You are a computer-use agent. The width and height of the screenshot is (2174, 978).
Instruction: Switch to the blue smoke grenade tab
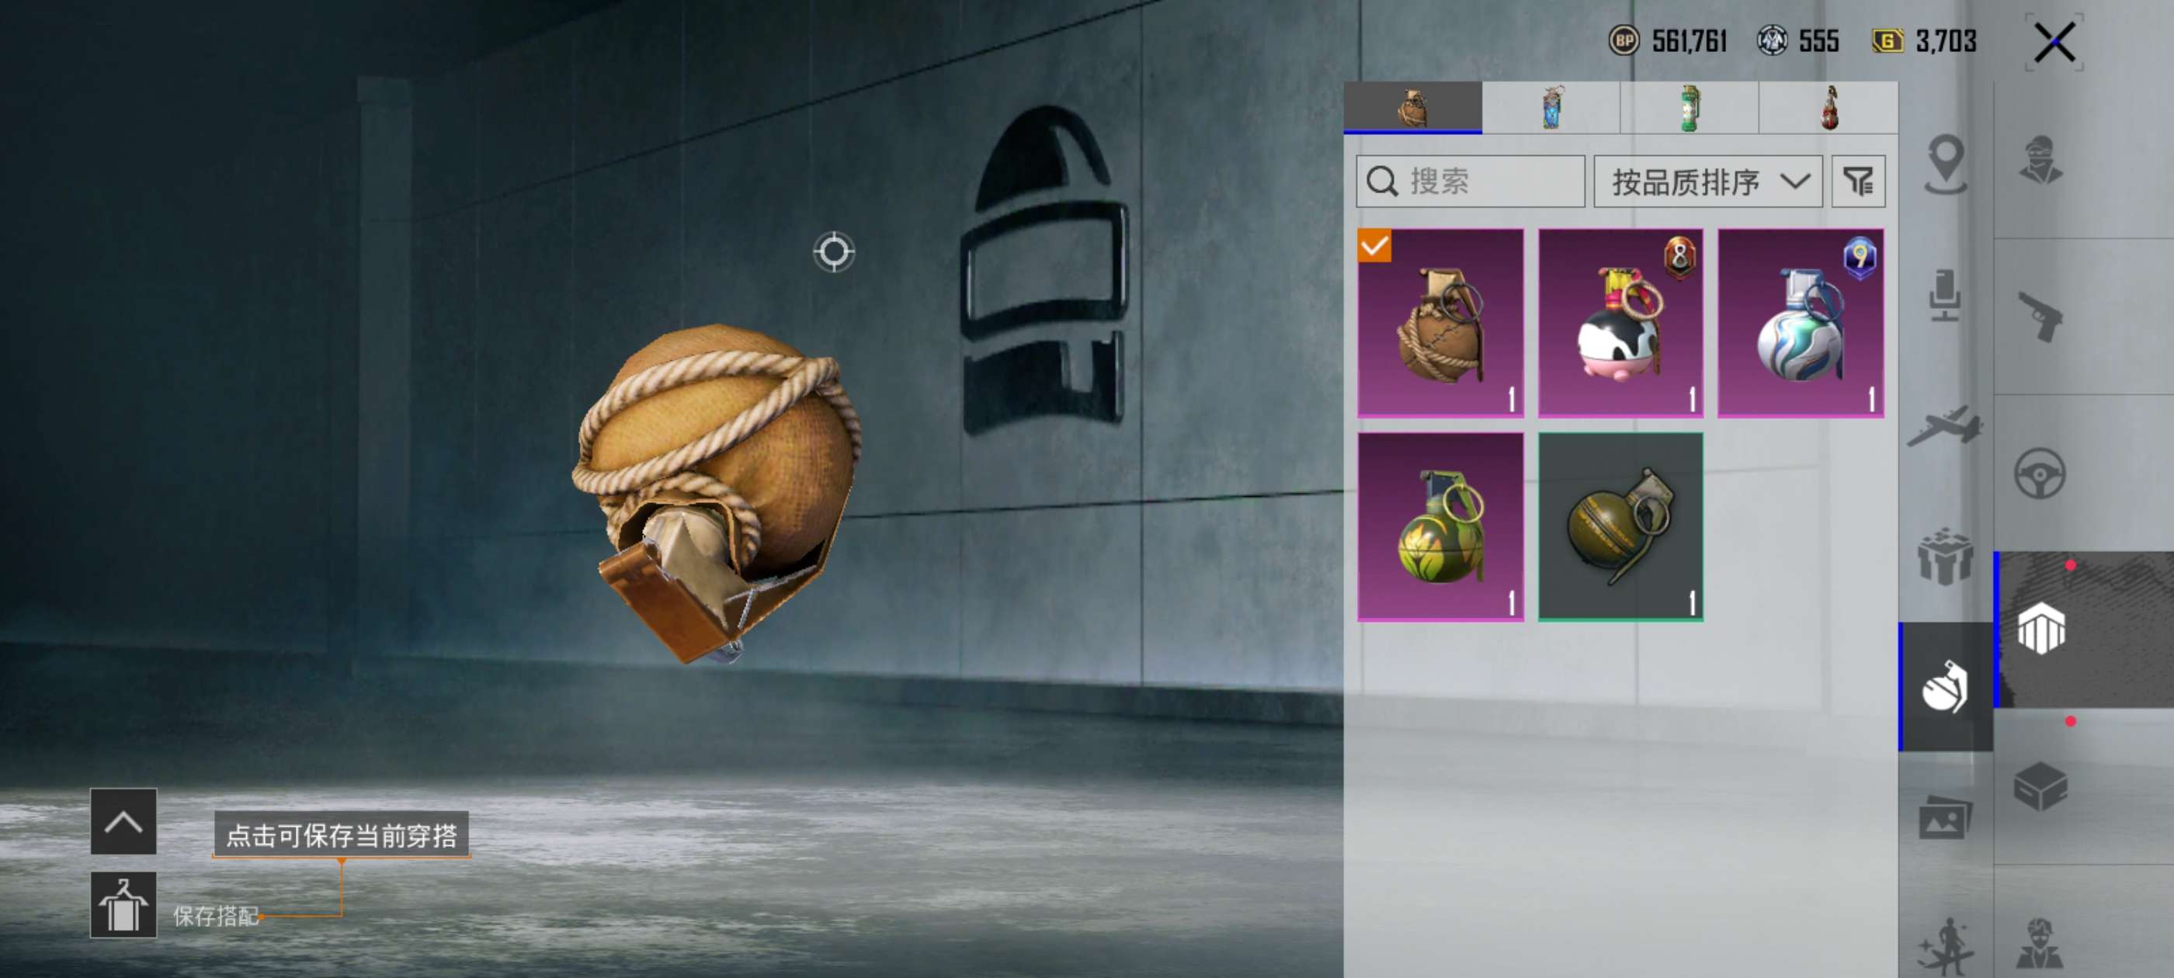tap(1551, 107)
